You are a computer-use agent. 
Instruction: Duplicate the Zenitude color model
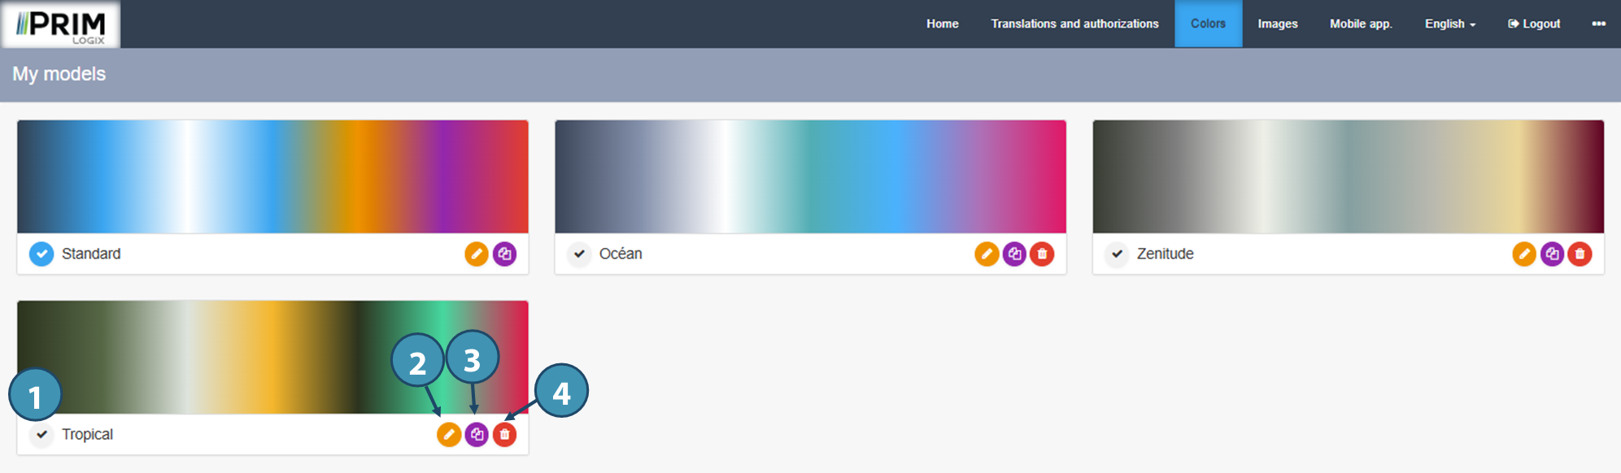click(1552, 254)
